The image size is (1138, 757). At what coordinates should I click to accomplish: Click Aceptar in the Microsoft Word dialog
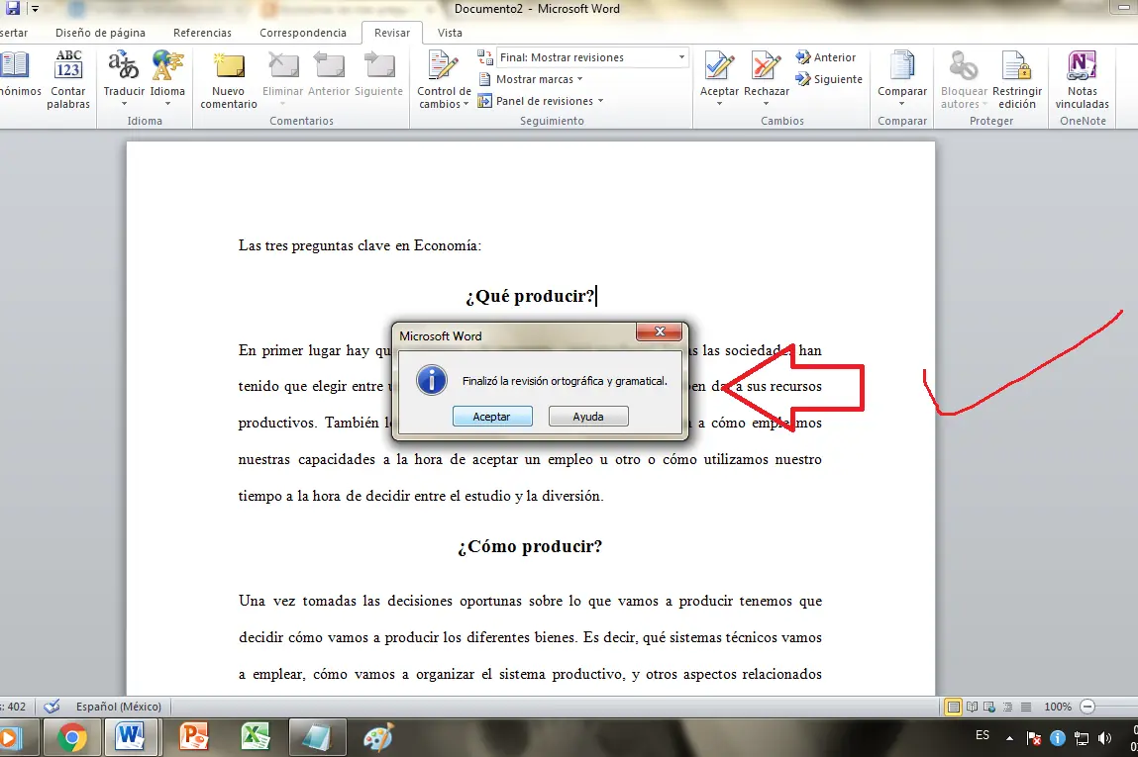pyautogui.click(x=492, y=417)
